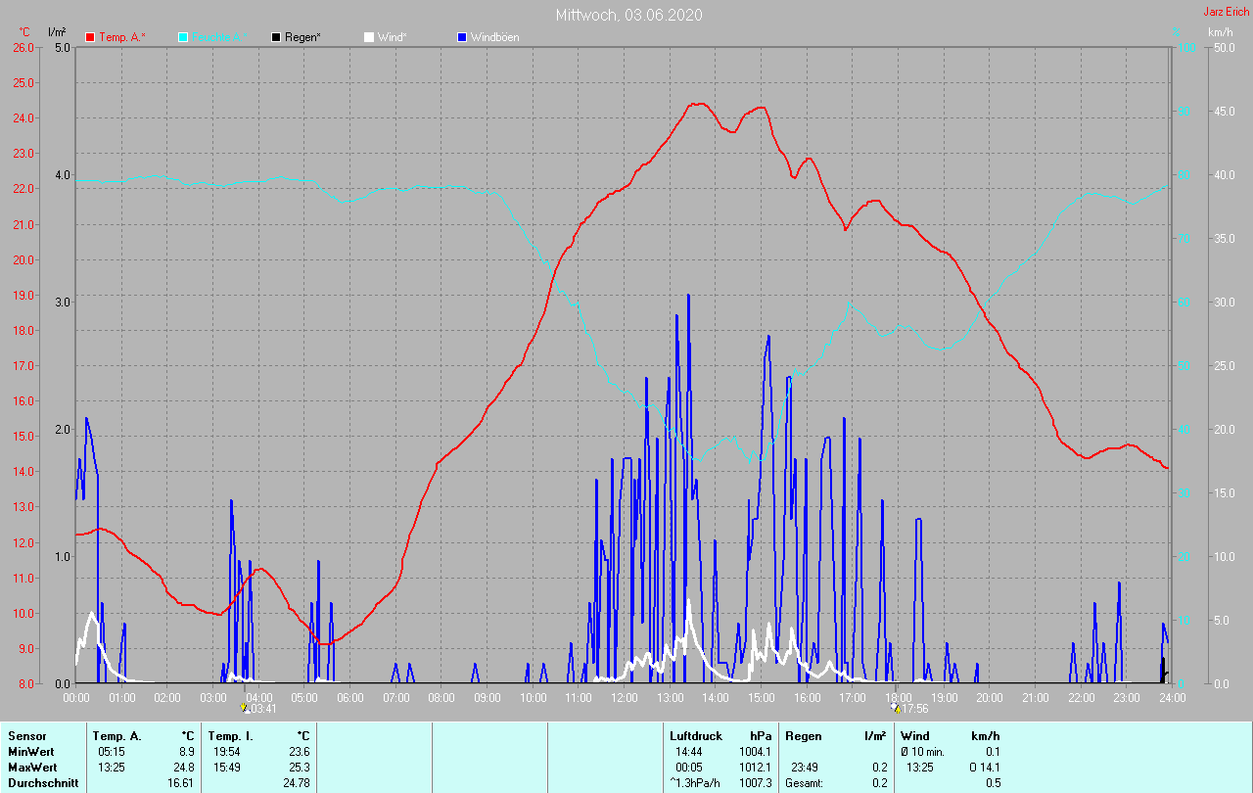Select the 'MaxWert' row label
Viewport: 1253px width, 793px height.
(x=31, y=767)
